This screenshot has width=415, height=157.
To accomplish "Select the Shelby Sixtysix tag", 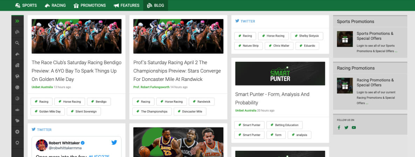I will 307,36.
